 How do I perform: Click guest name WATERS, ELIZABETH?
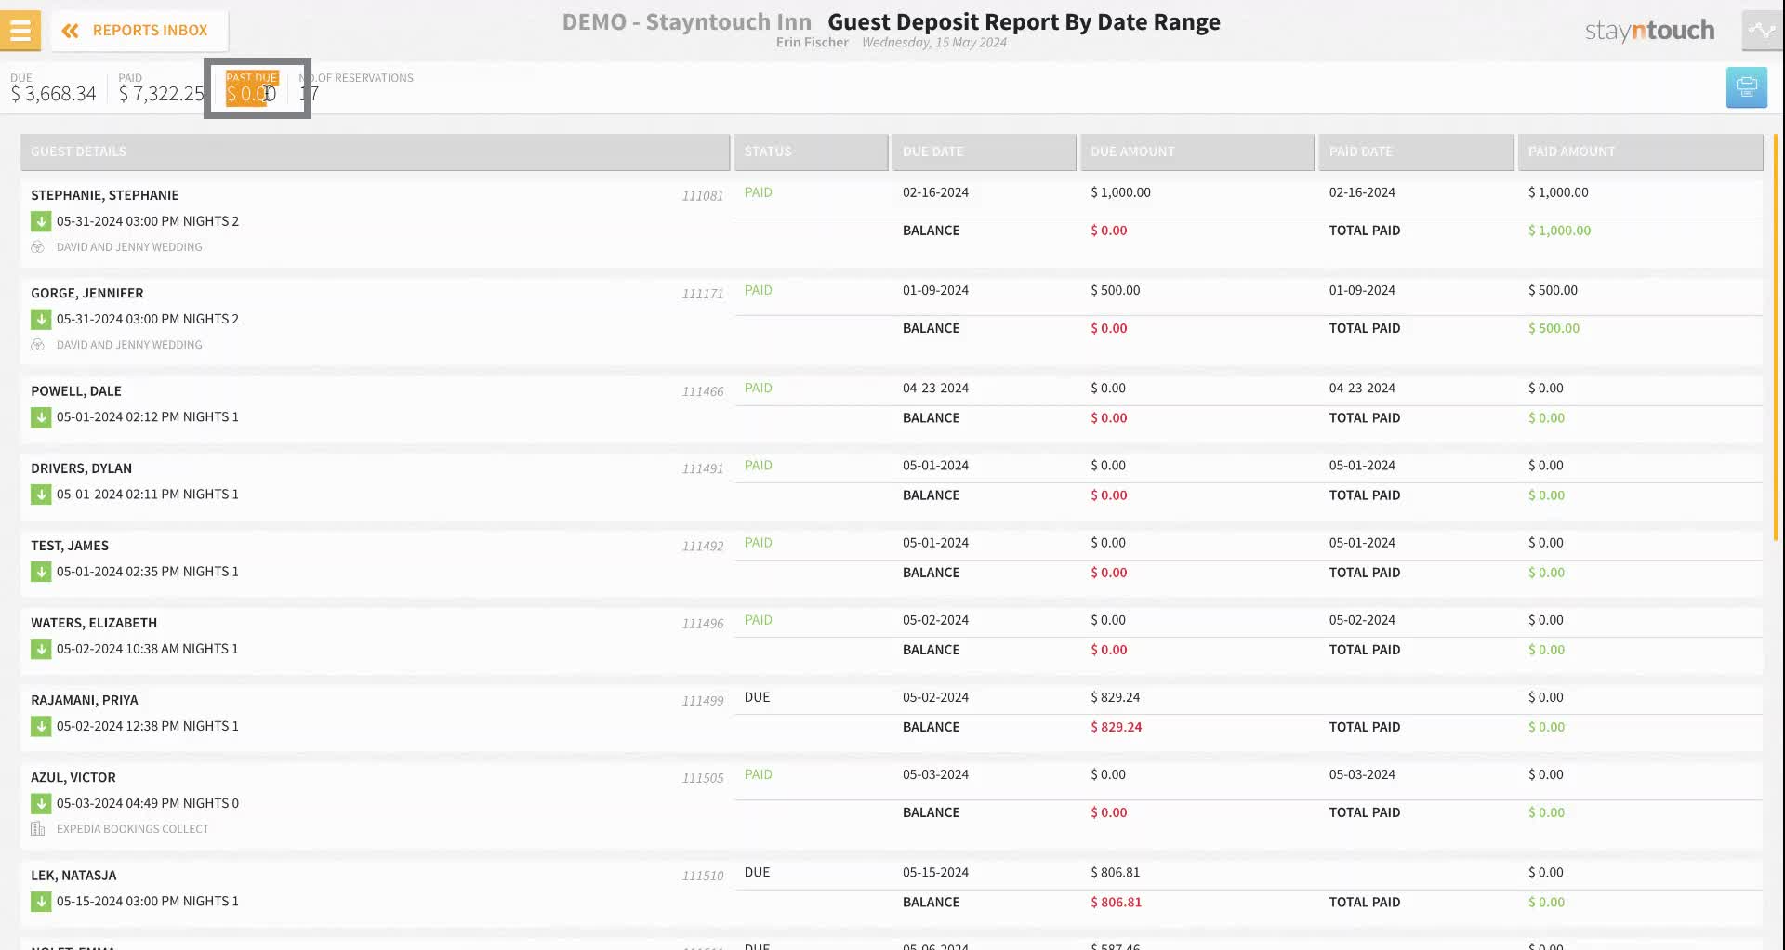(94, 623)
